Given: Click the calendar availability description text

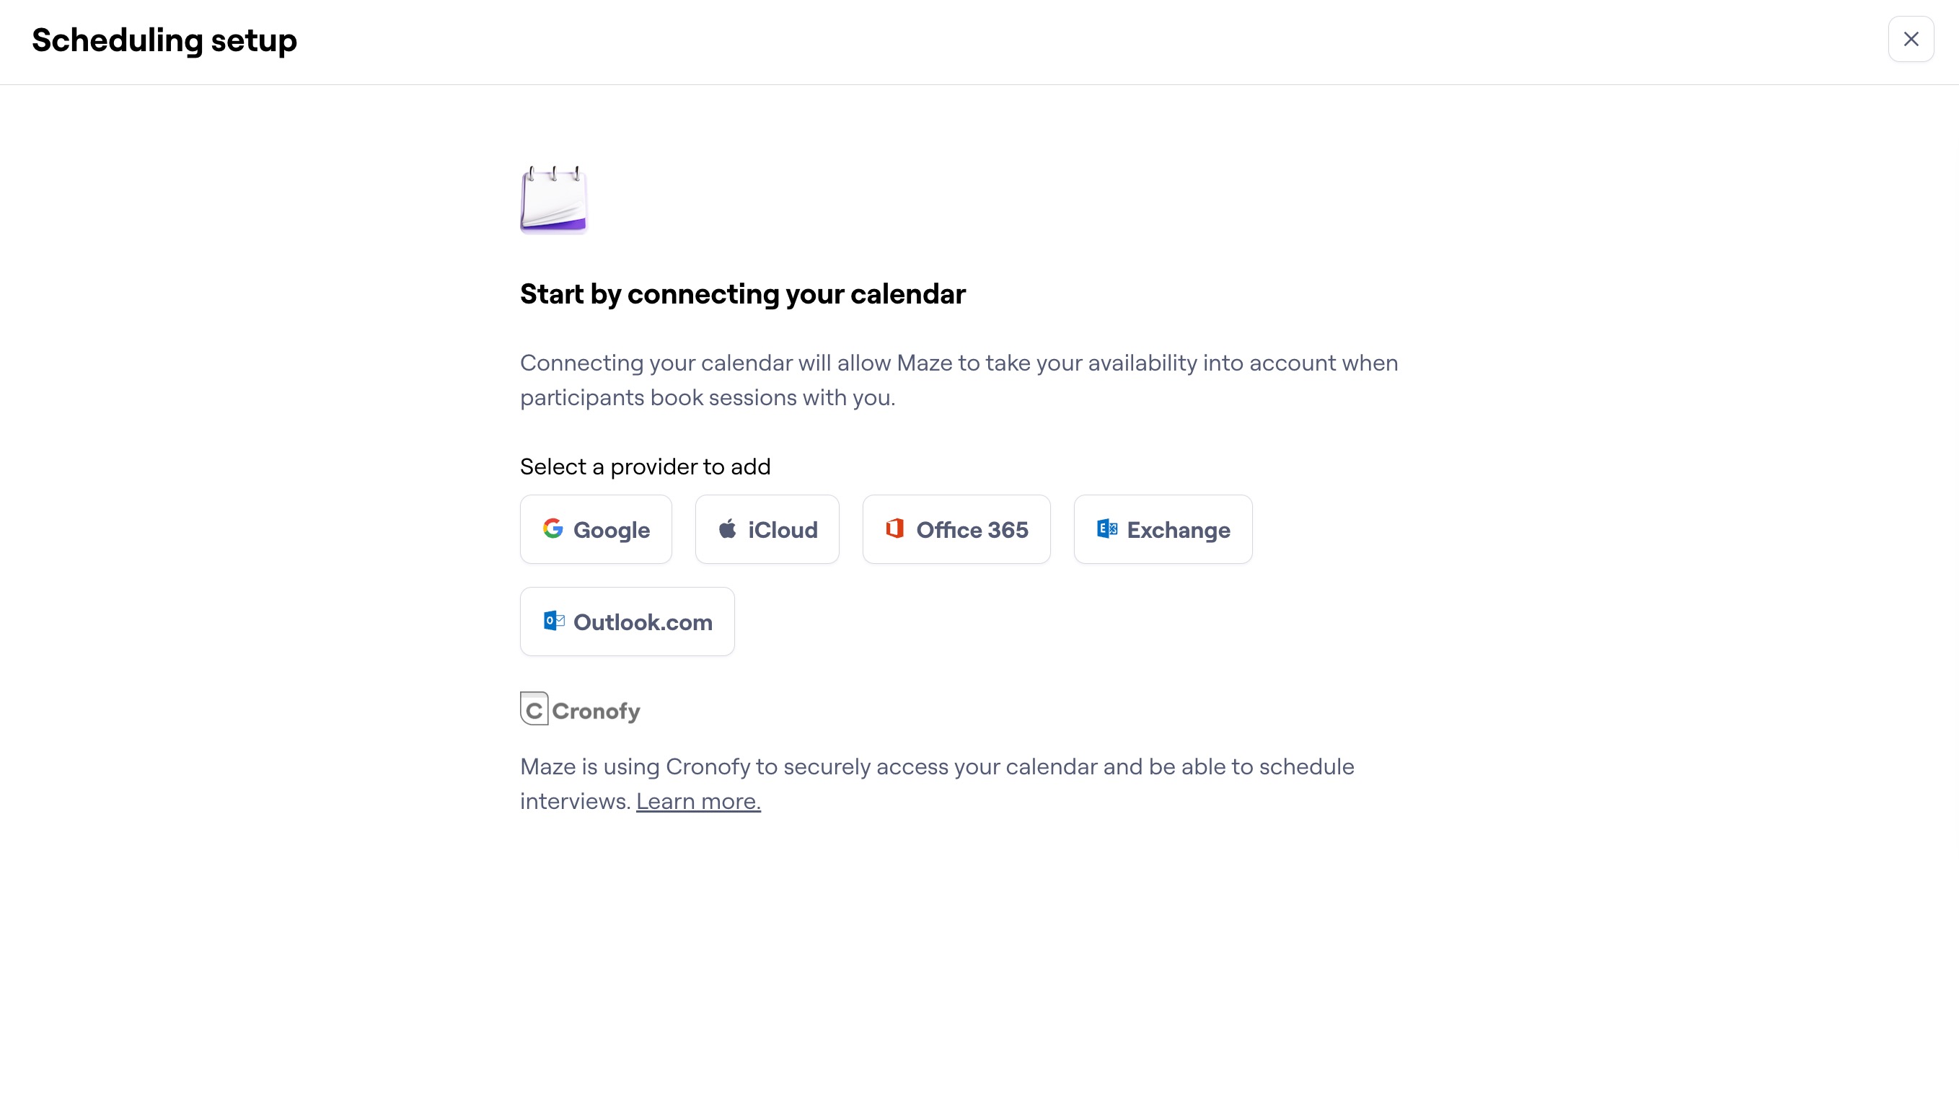Looking at the screenshot, I should (x=958, y=380).
